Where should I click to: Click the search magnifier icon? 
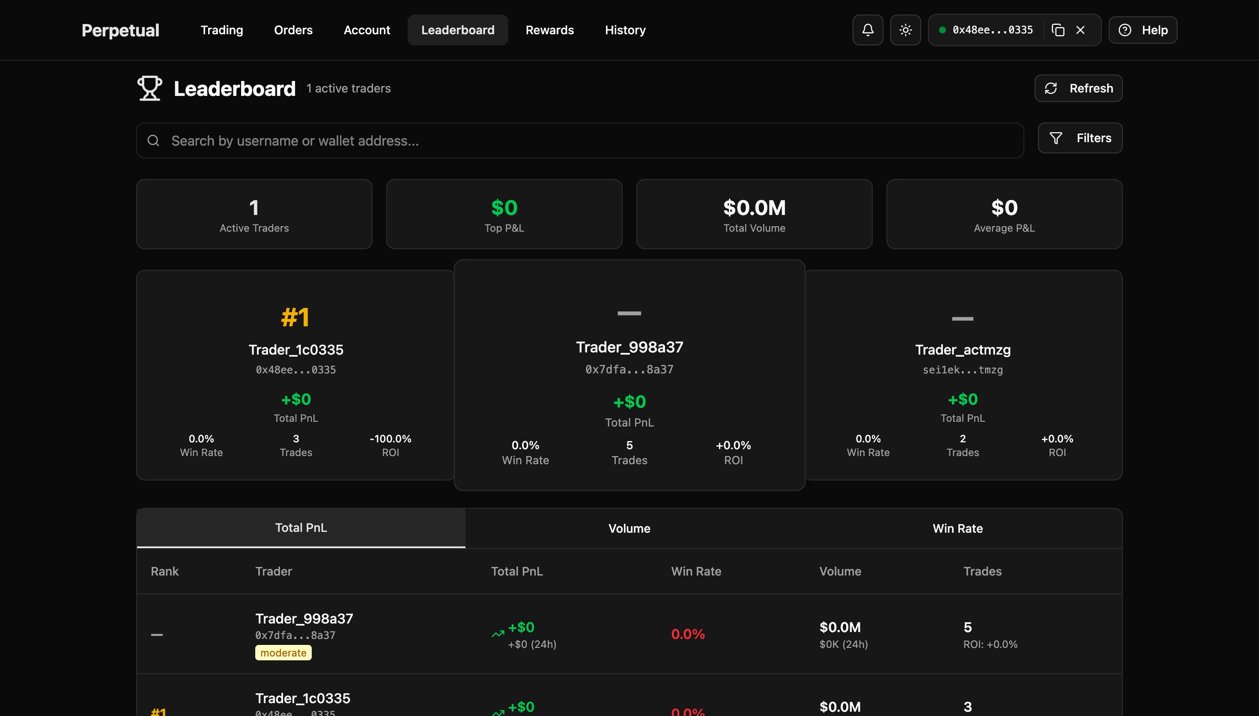153,140
